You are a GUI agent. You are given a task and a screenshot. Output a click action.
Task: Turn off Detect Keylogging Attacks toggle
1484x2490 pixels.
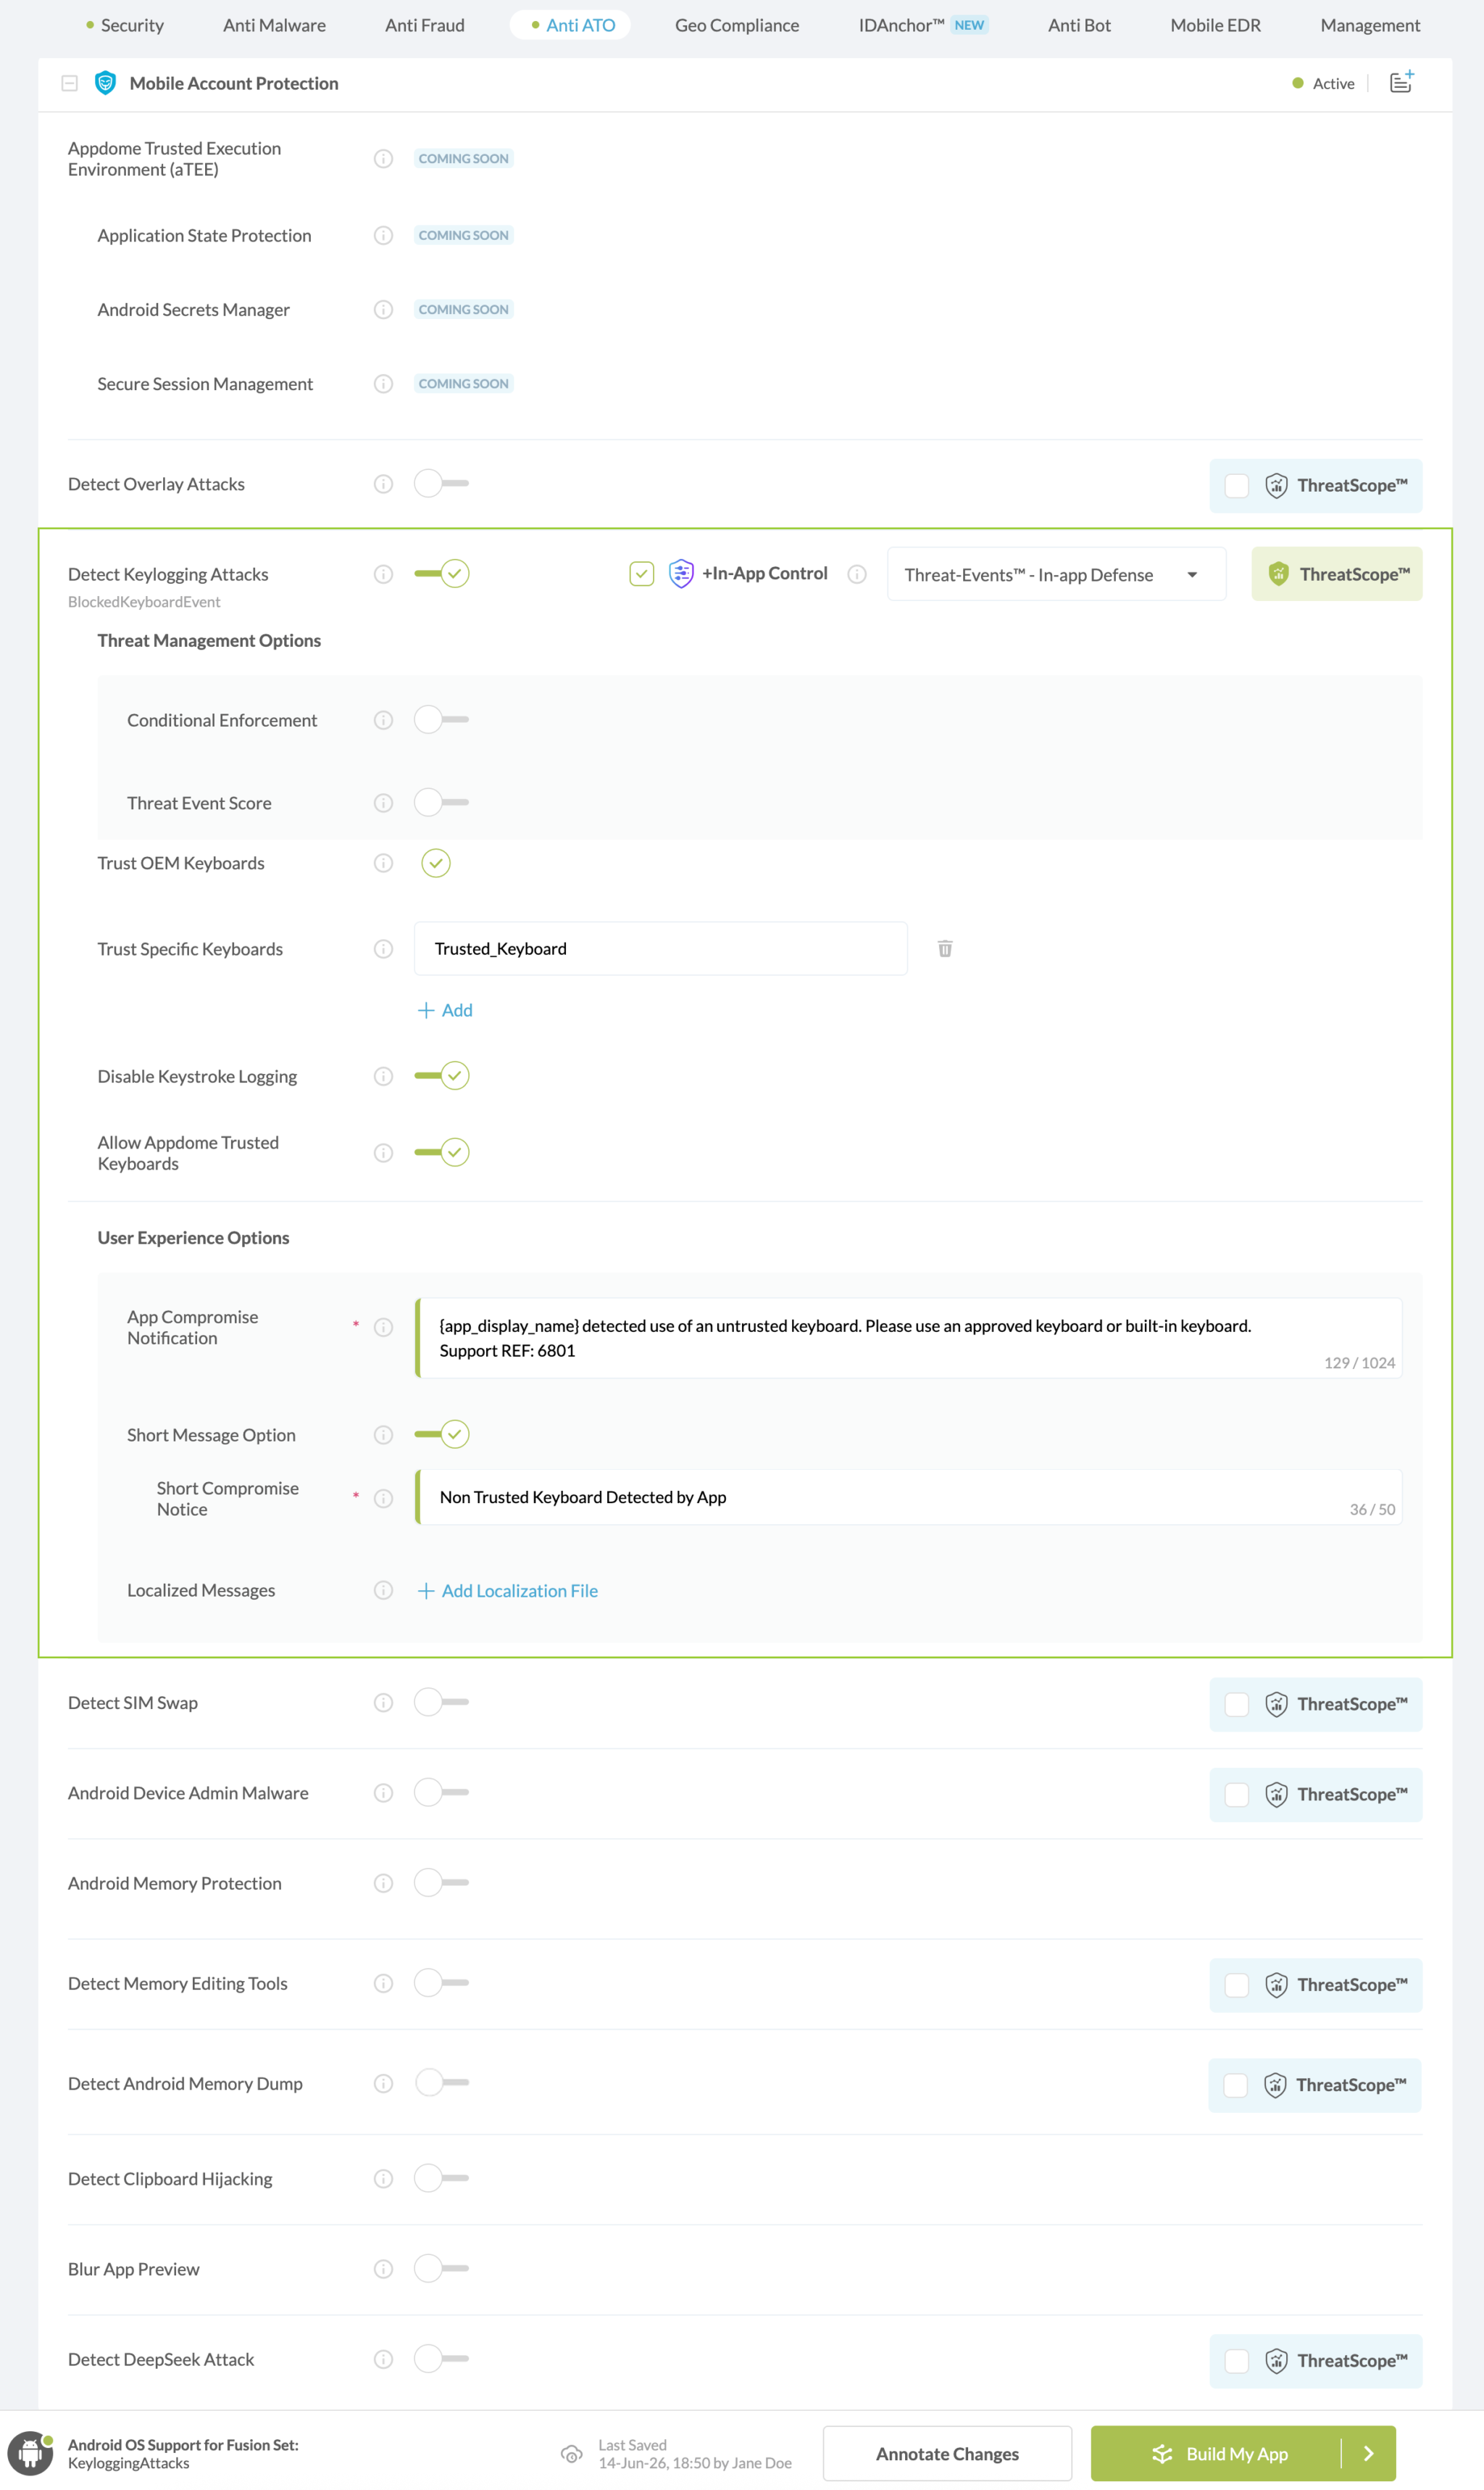[441, 574]
